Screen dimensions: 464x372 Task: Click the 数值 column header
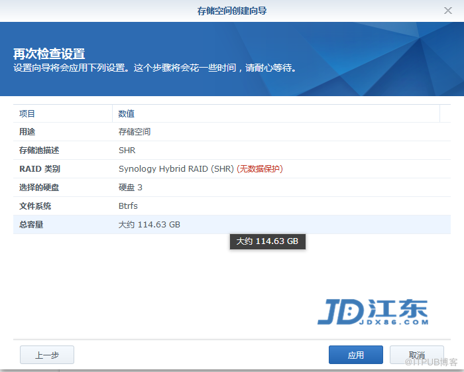[127, 114]
